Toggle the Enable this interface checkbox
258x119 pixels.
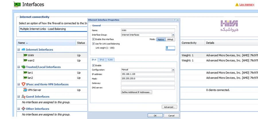[x=93, y=39]
